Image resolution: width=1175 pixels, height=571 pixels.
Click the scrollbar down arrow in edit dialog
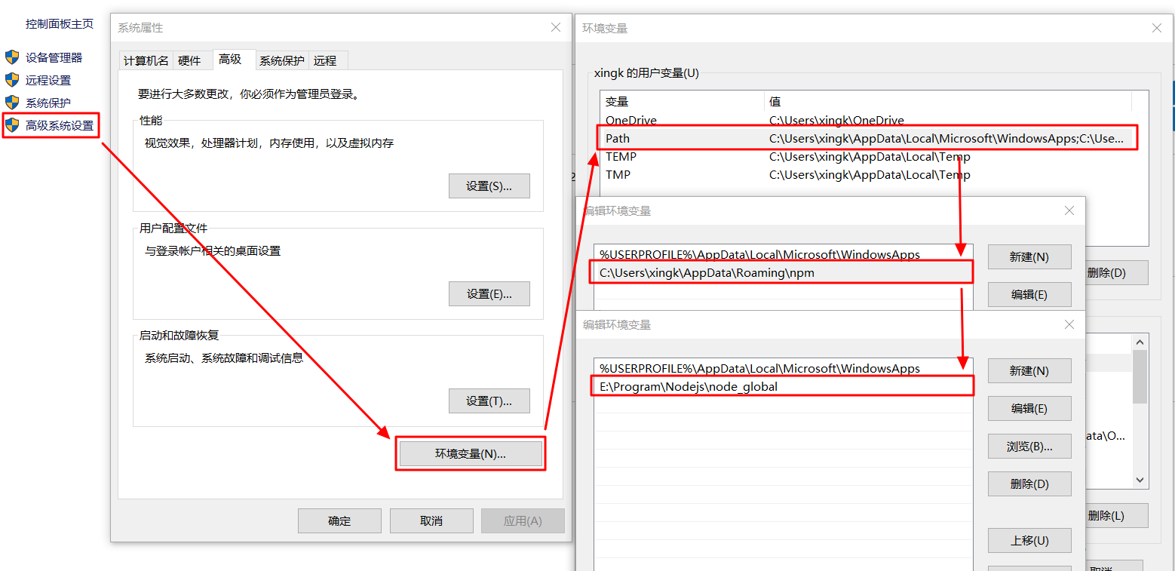pos(1140,480)
